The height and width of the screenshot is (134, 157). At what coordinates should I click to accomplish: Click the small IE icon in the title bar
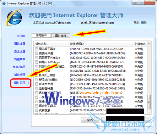click(4, 3)
